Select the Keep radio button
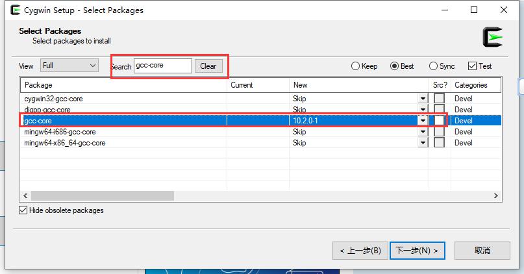The image size is (524, 274). click(355, 66)
